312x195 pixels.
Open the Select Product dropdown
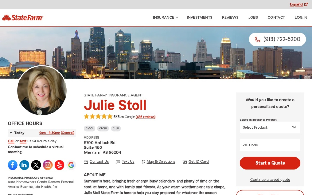coord(270,127)
